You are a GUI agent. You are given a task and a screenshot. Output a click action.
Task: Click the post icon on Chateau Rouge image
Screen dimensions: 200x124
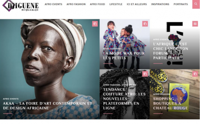pyautogui.click(x=195, y=74)
